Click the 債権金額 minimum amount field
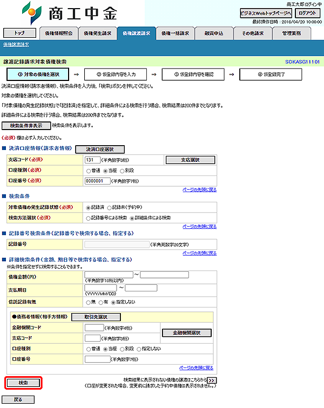 (x=109, y=275)
